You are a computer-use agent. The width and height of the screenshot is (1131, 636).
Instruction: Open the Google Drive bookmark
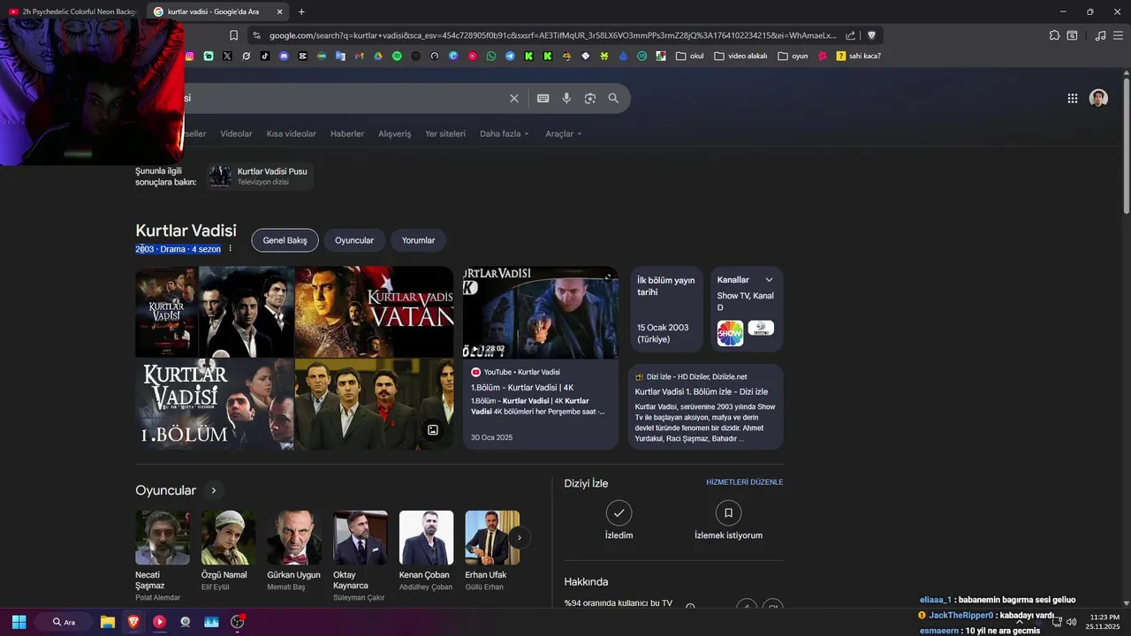(378, 56)
